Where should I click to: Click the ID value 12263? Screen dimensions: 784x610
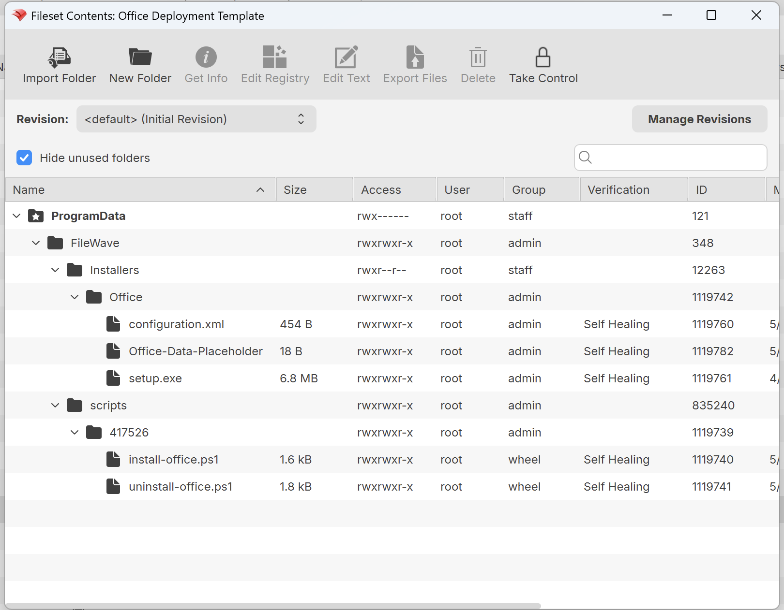[709, 270]
